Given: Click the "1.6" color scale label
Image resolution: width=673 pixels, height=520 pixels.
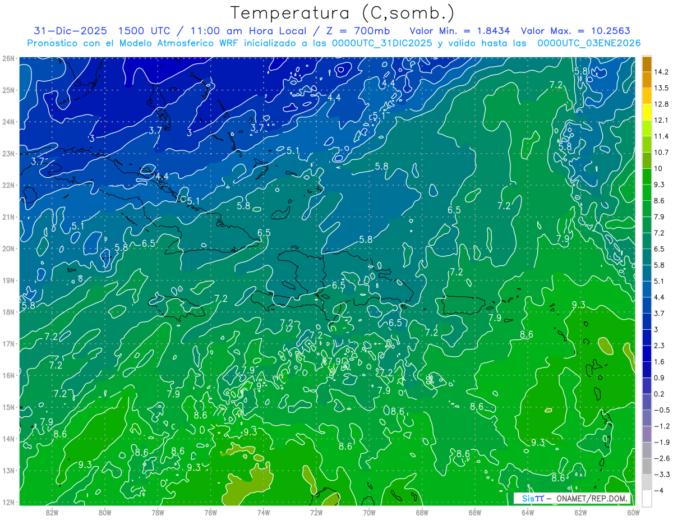Looking at the screenshot, I should [660, 362].
